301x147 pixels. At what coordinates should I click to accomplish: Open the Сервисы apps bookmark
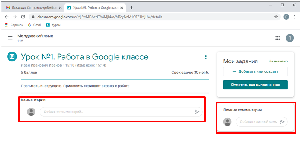click(x=14, y=25)
